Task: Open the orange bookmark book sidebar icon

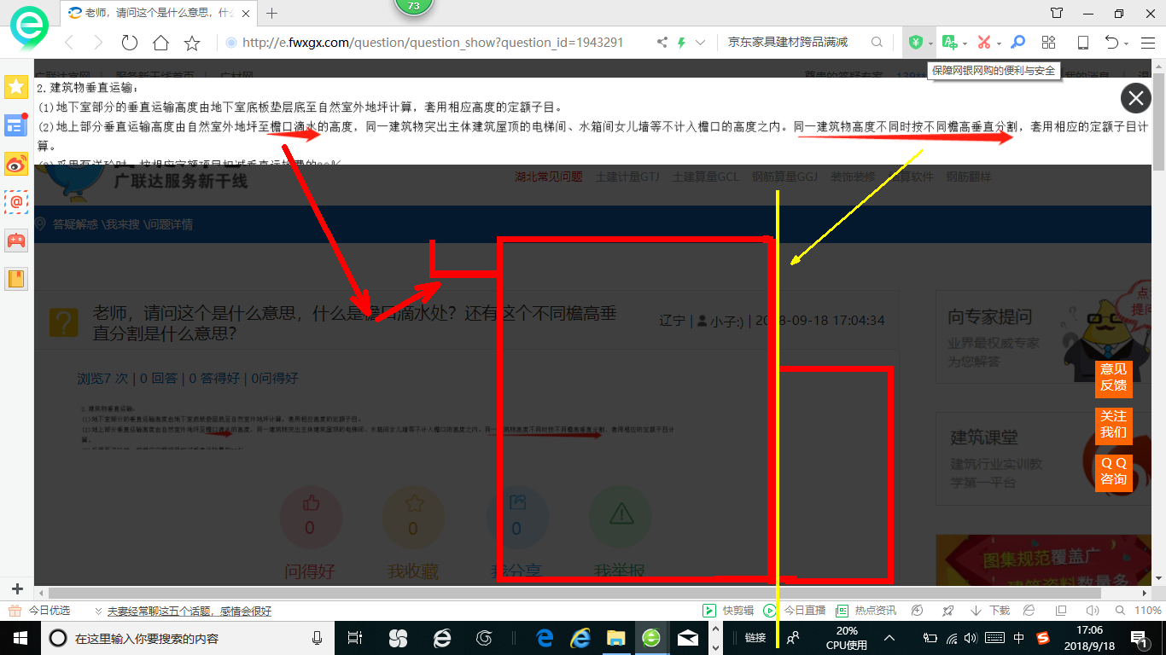Action: 16,278
